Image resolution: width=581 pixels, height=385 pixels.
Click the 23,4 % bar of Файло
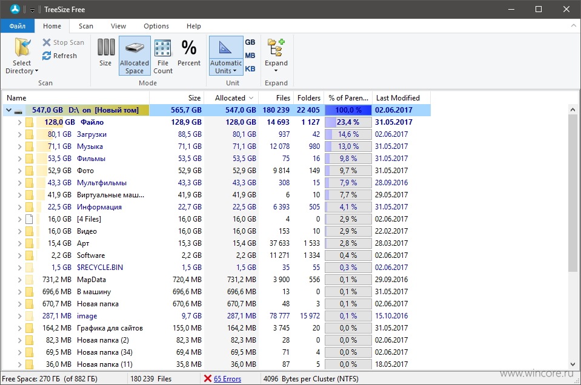point(348,122)
